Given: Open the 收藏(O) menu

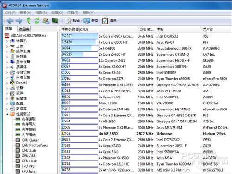Looking at the screenshot, I should click(57, 13).
